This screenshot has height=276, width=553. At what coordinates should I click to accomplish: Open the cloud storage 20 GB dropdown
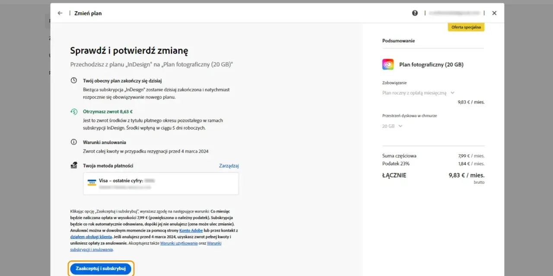(x=392, y=126)
